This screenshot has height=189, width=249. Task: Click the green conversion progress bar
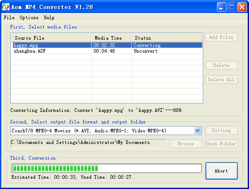[107, 168]
